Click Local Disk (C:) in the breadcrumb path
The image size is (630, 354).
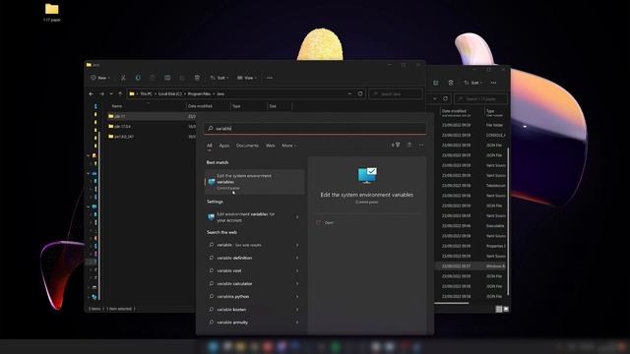(170, 93)
